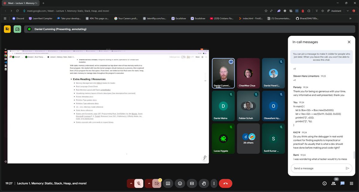
Task: Open the Take your develop... bookmark
Action: pyautogui.click(x=69, y=18)
